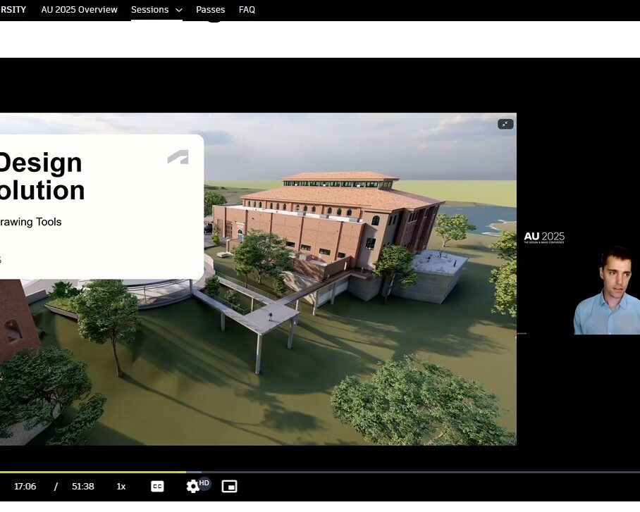Navigate to the FAQ page
The width and height of the screenshot is (640, 512).
point(247,10)
